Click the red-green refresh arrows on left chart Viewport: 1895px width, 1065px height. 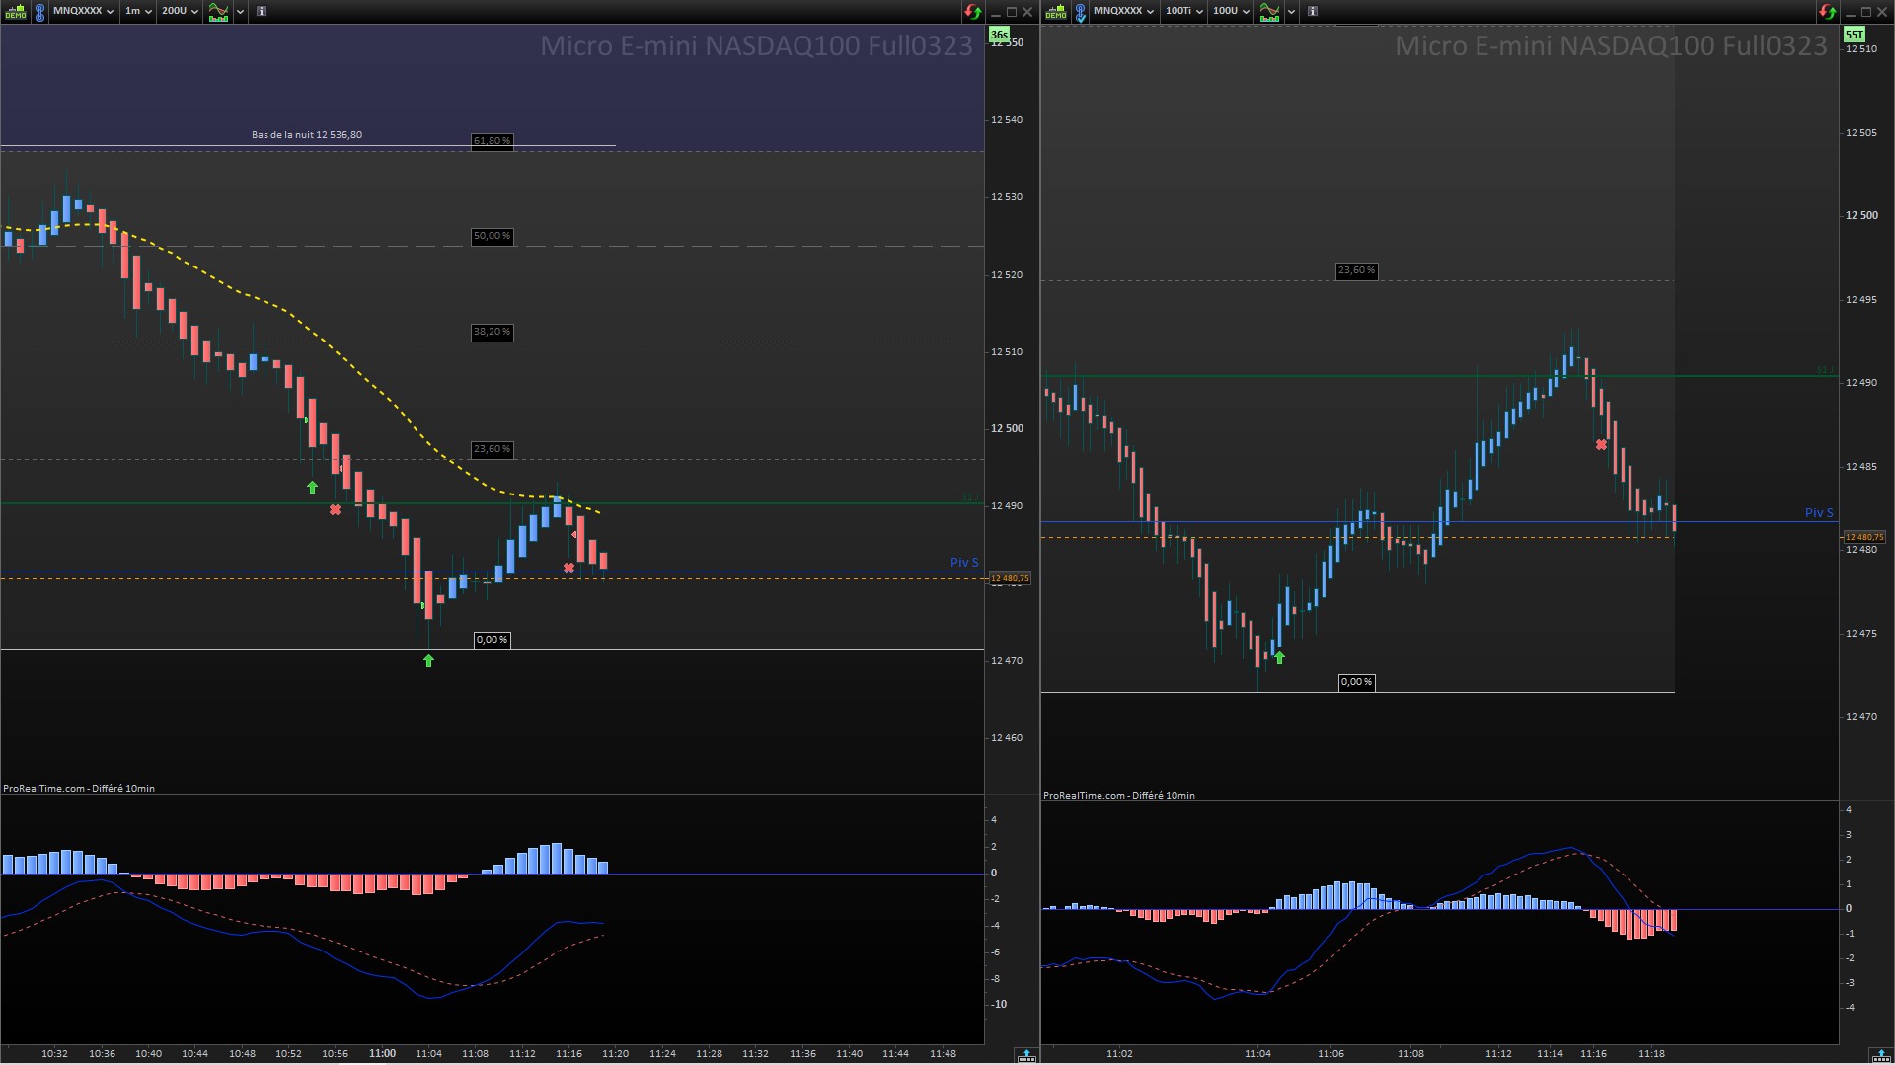pyautogui.click(x=973, y=12)
